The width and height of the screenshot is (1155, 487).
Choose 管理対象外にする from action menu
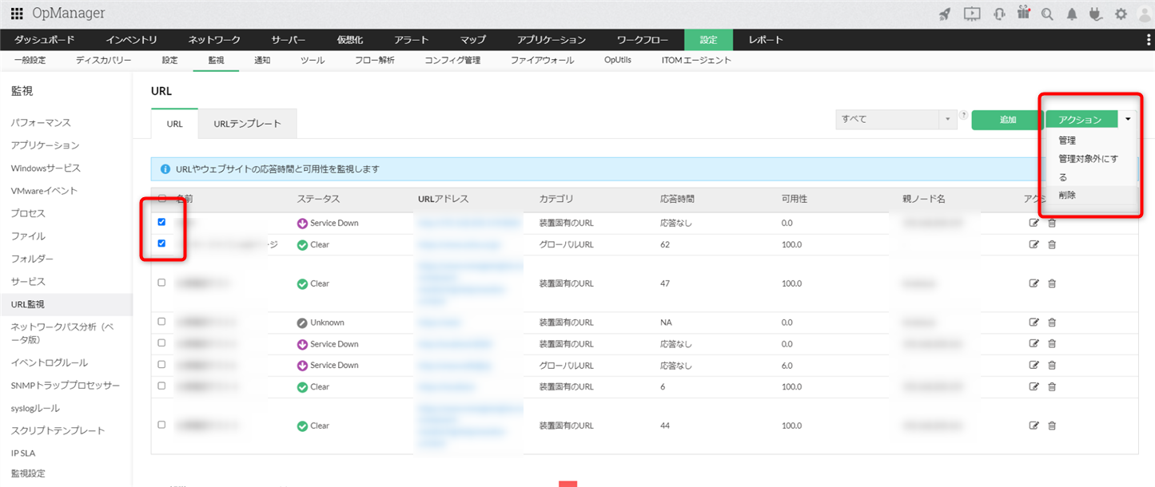(x=1088, y=168)
